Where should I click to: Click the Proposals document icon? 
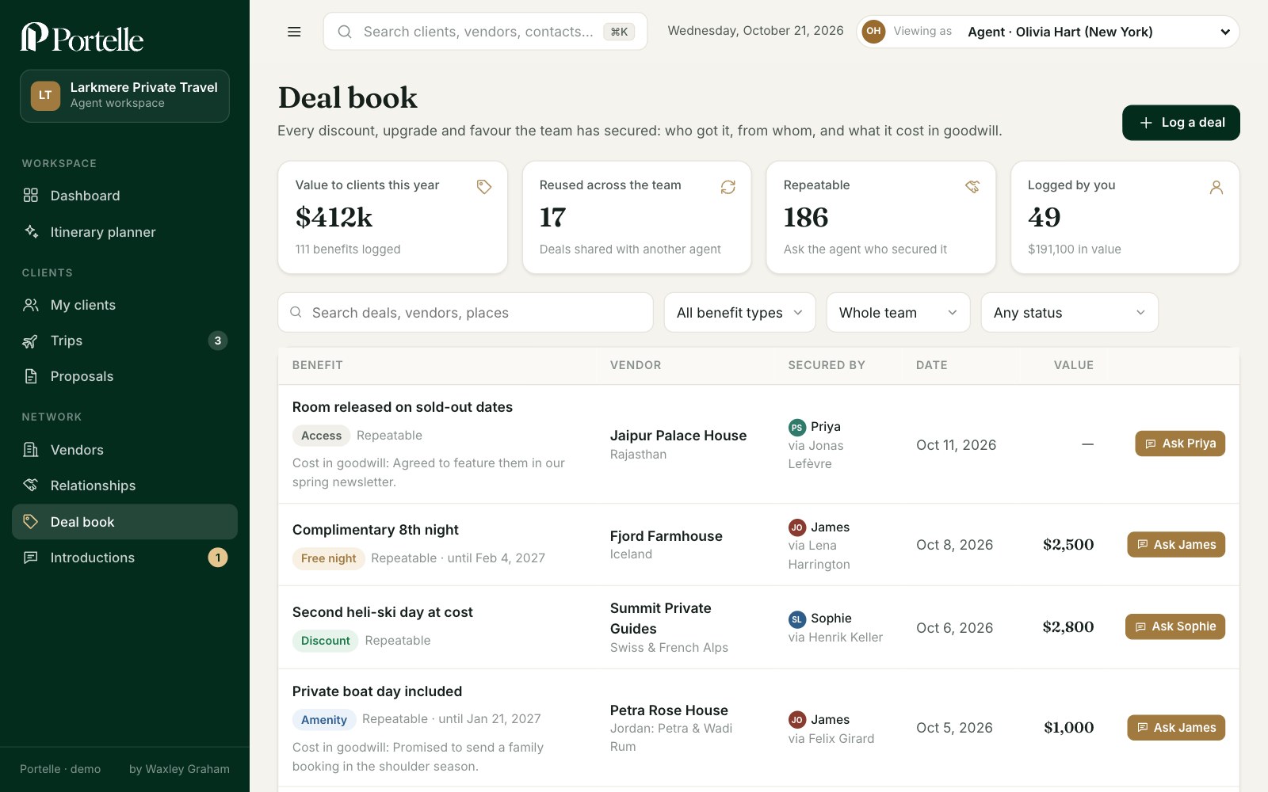tap(31, 376)
